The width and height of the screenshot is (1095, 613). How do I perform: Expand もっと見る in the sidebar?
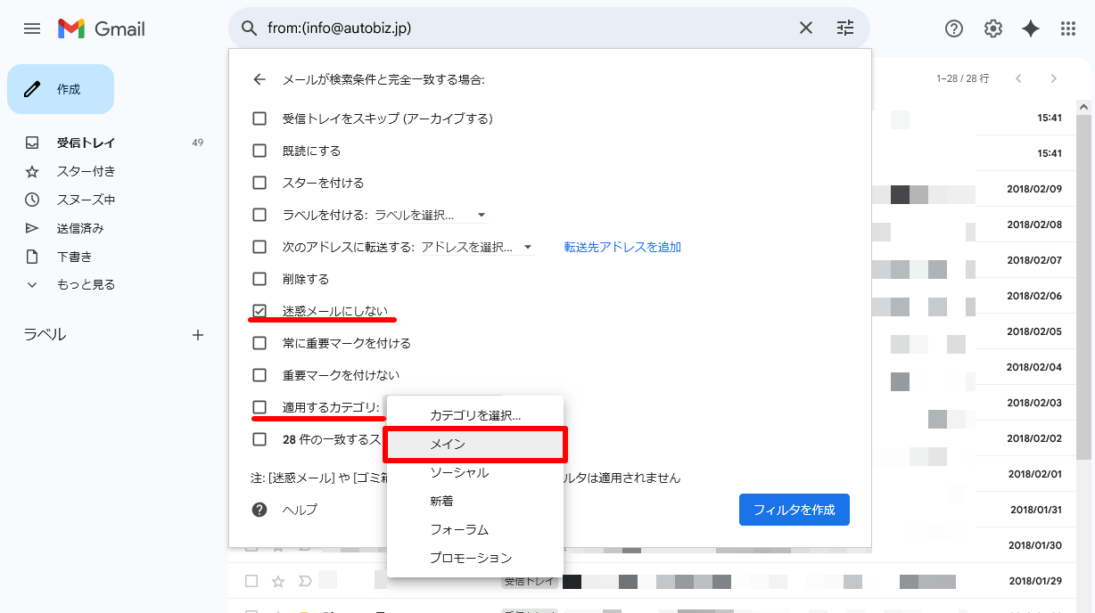point(86,285)
